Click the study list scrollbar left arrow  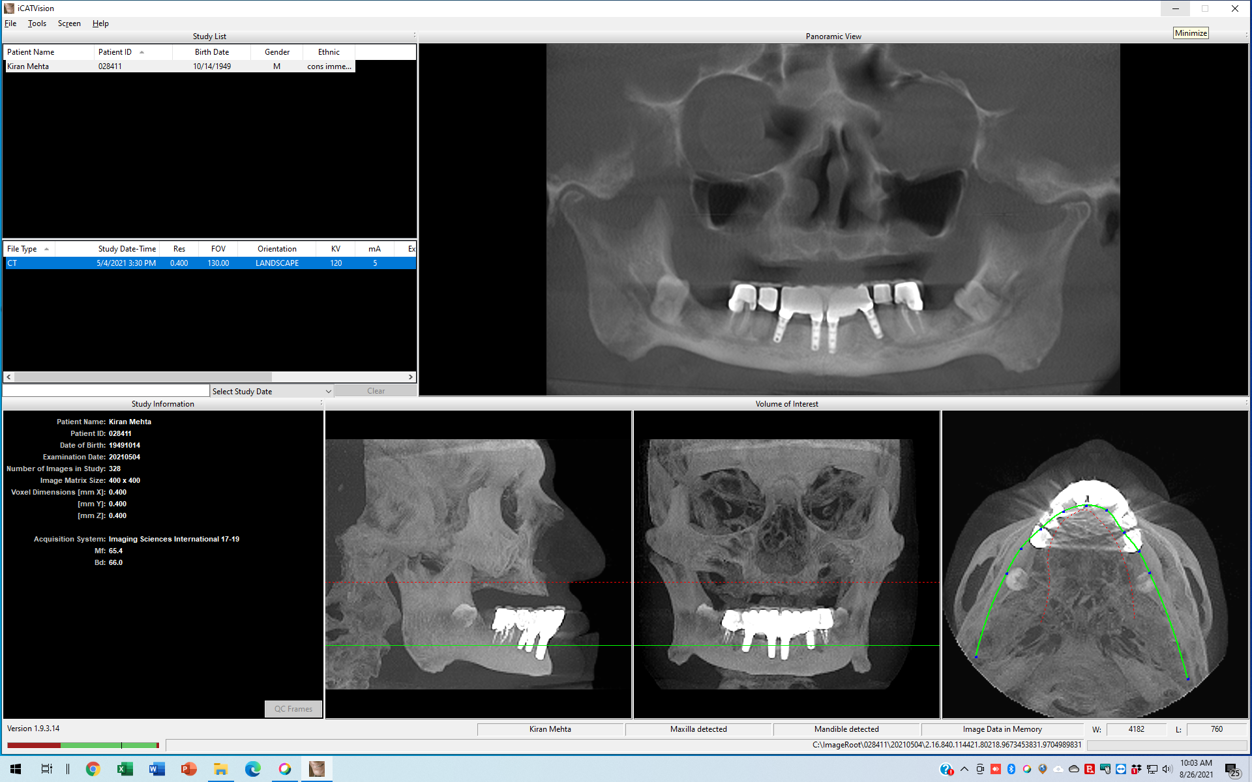click(x=8, y=377)
